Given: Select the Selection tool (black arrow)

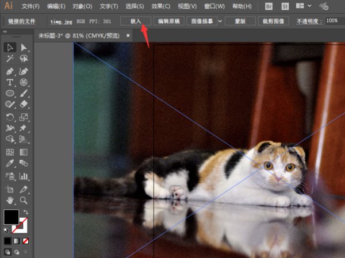Looking at the screenshot, I should [10, 47].
